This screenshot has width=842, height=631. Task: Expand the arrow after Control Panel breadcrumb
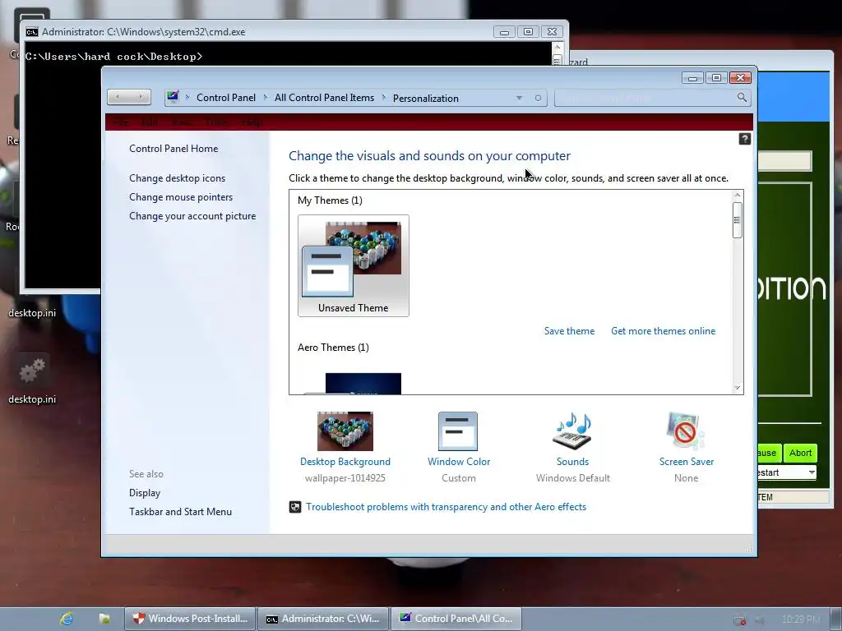(266, 98)
